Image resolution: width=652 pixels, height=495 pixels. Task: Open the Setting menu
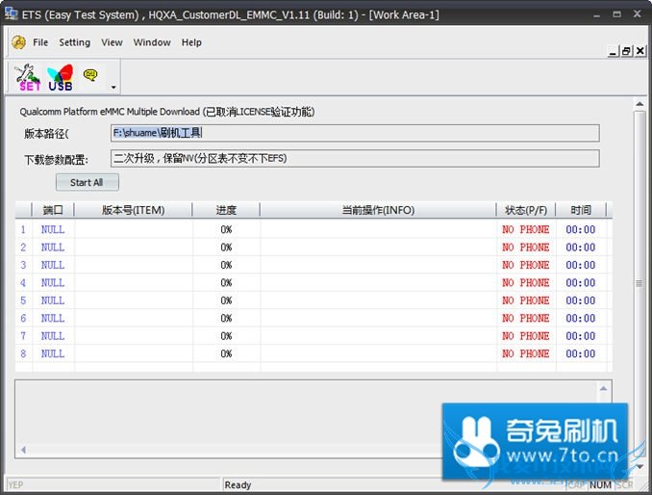[x=74, y=42]
